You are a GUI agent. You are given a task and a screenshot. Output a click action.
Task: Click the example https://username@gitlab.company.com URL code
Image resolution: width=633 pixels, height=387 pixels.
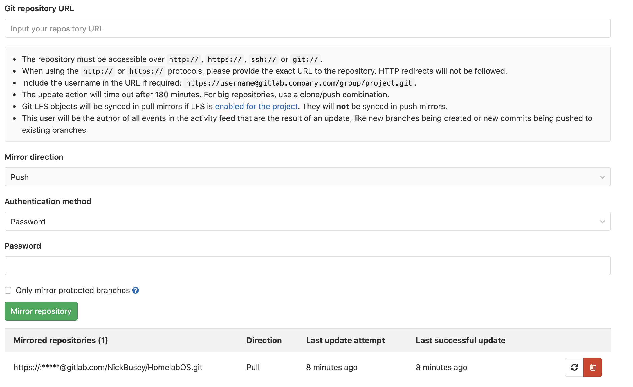point(299,83)
